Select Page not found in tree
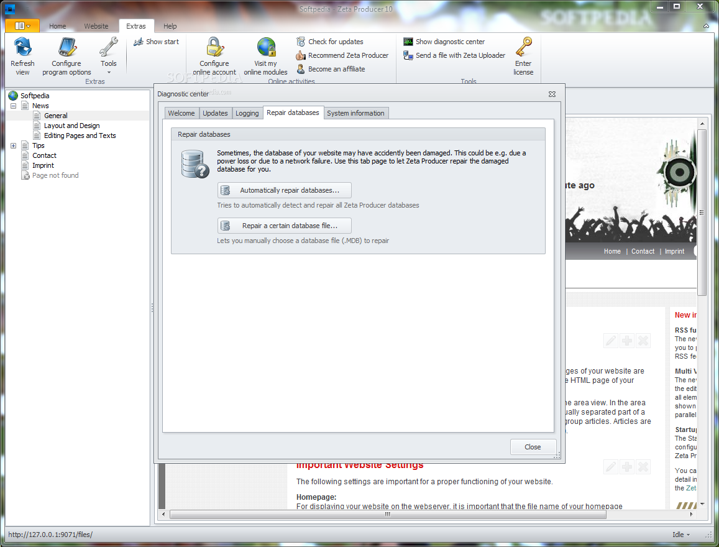Image resolution: width=719 pixels, height=547 pixels. click(x=55, y=176)
